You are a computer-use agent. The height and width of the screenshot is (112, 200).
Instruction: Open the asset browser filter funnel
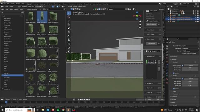pos(65,9)
